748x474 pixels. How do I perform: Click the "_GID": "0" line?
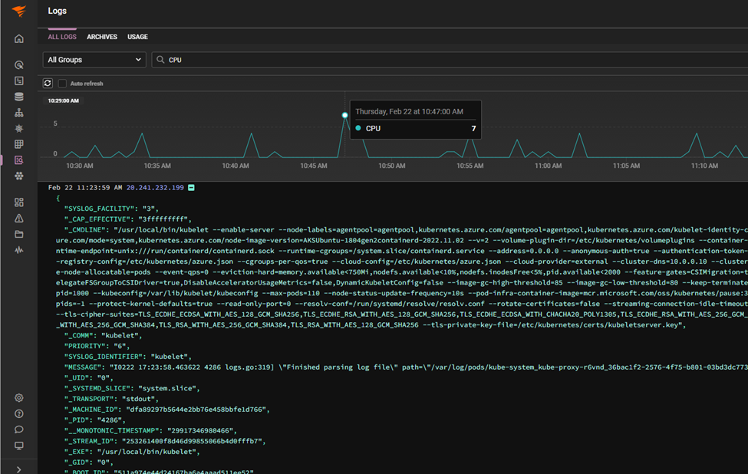pyautogui.click(x=89, y=462)
